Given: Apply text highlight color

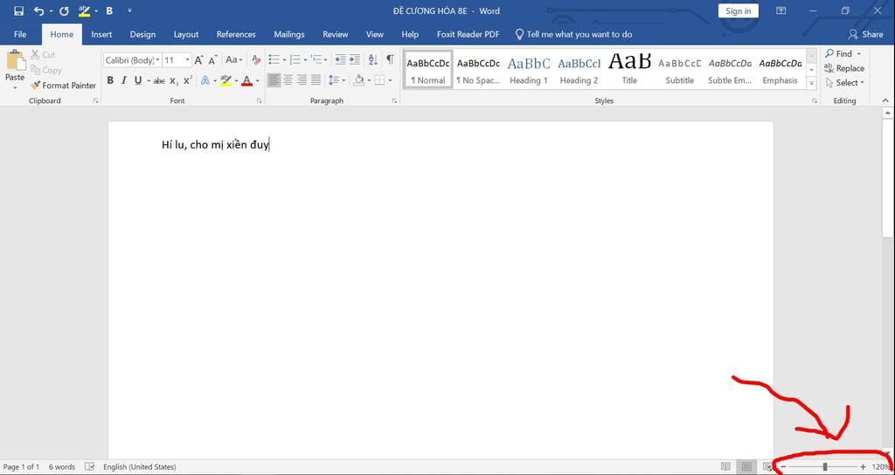Looking at the screenshot, I should 225,80.
